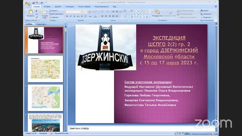Open the Вид ribbon tab
242x136 pixels.
(115, 7)
